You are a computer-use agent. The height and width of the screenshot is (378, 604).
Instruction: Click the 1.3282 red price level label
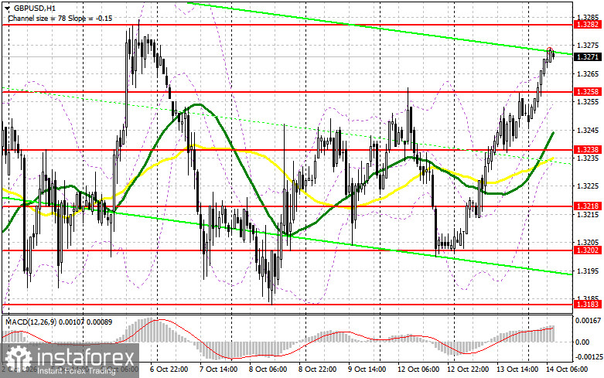click(x=587, y=24)
